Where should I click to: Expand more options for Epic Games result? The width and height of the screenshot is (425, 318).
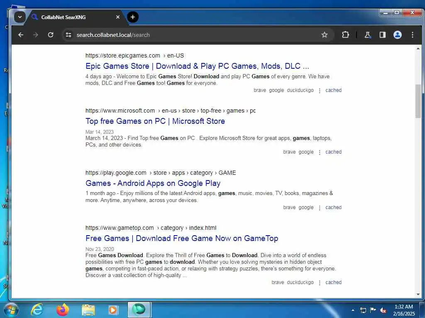pos(320,91)
